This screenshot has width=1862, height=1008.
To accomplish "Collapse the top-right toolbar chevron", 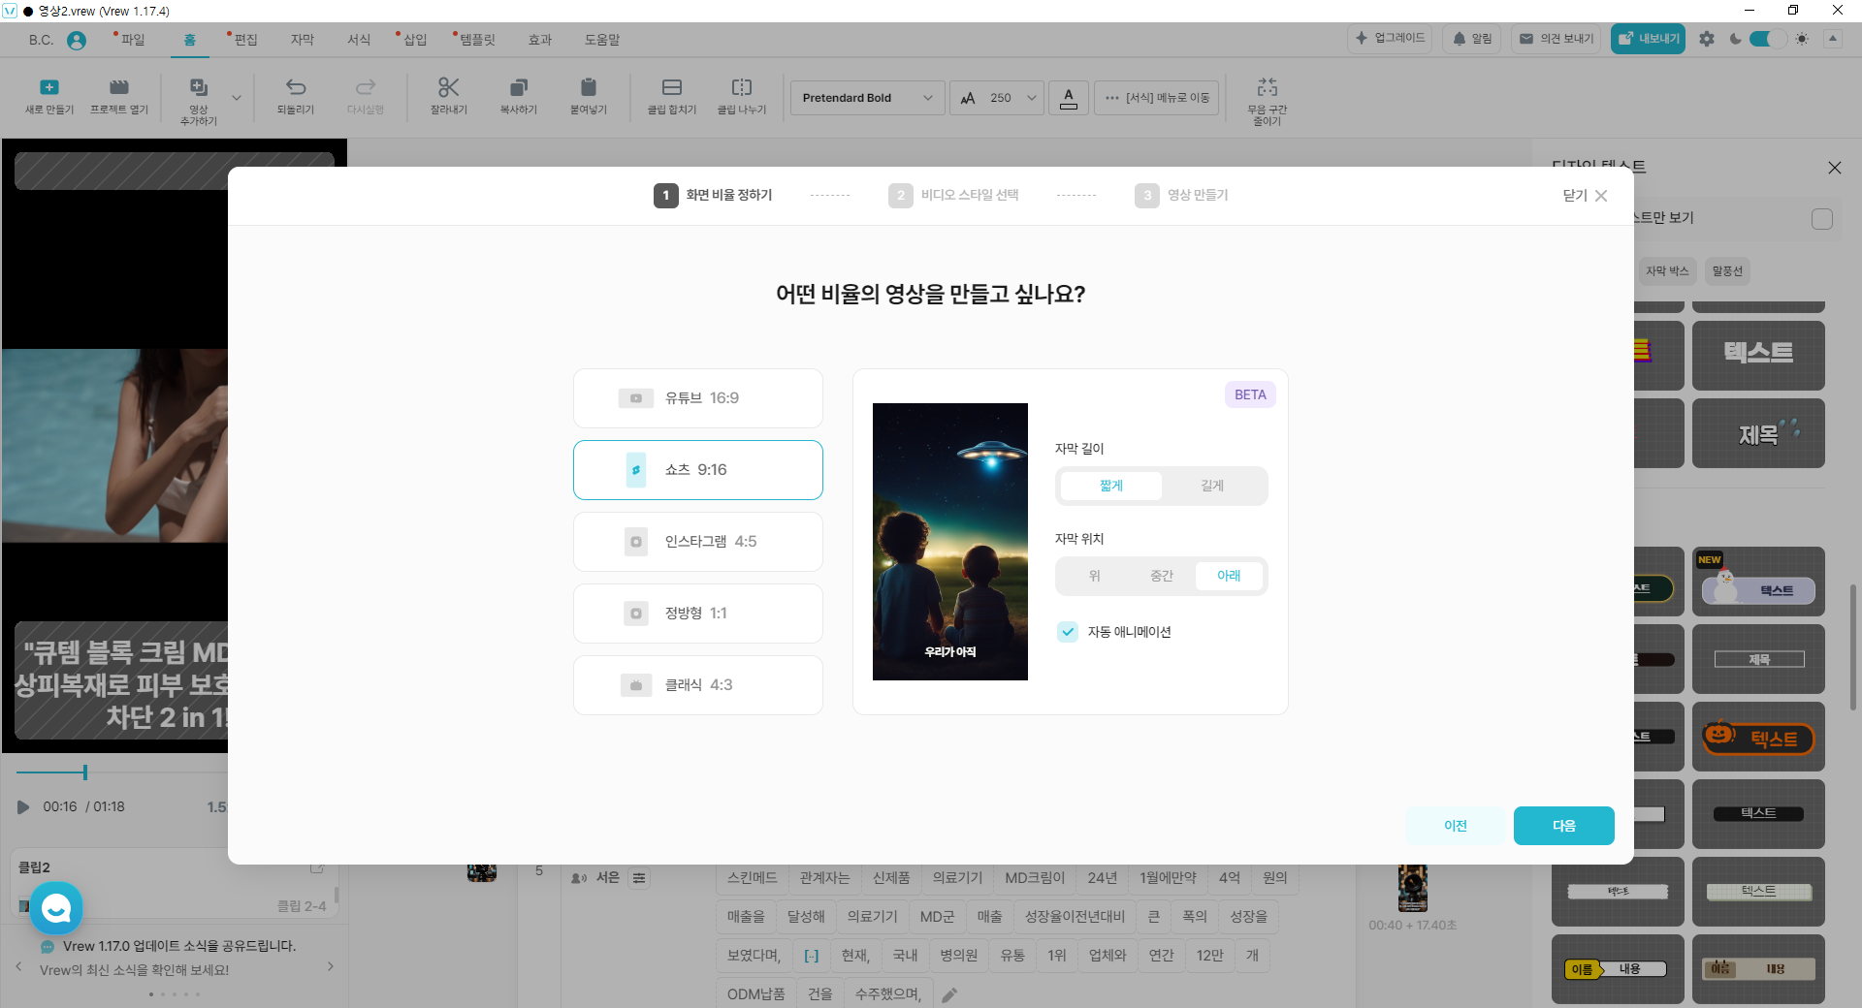I will 1833,39.
